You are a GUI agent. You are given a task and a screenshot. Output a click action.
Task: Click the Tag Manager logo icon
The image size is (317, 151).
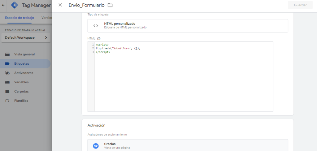(15, 5)
